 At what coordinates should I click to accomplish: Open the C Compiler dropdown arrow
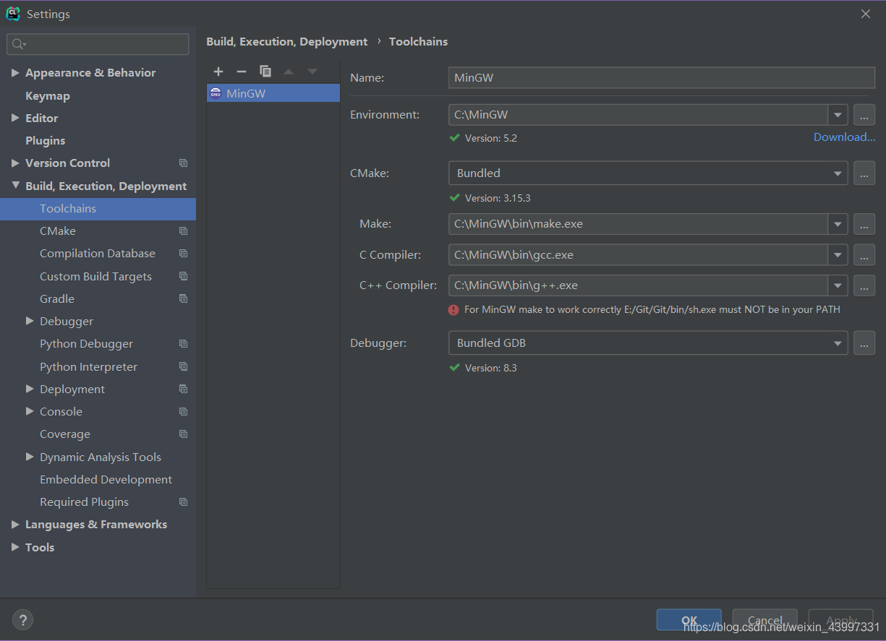pos(838,254)
